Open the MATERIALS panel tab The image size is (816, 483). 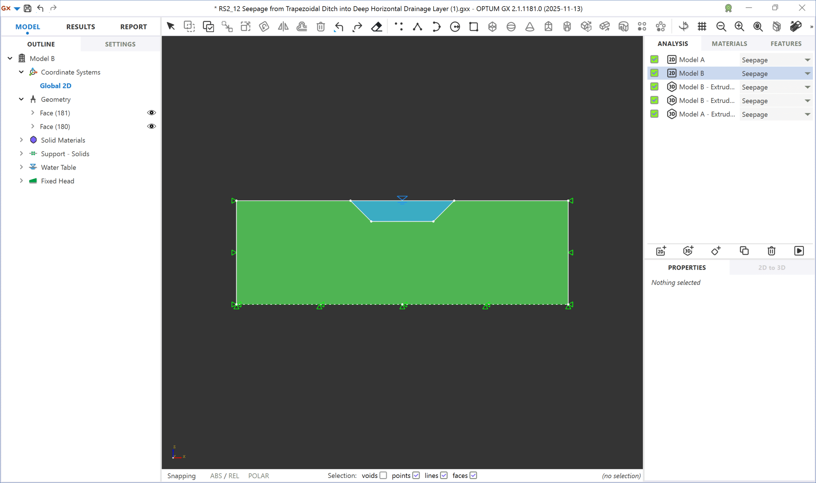pyautogui.click(x=729, y=44)
